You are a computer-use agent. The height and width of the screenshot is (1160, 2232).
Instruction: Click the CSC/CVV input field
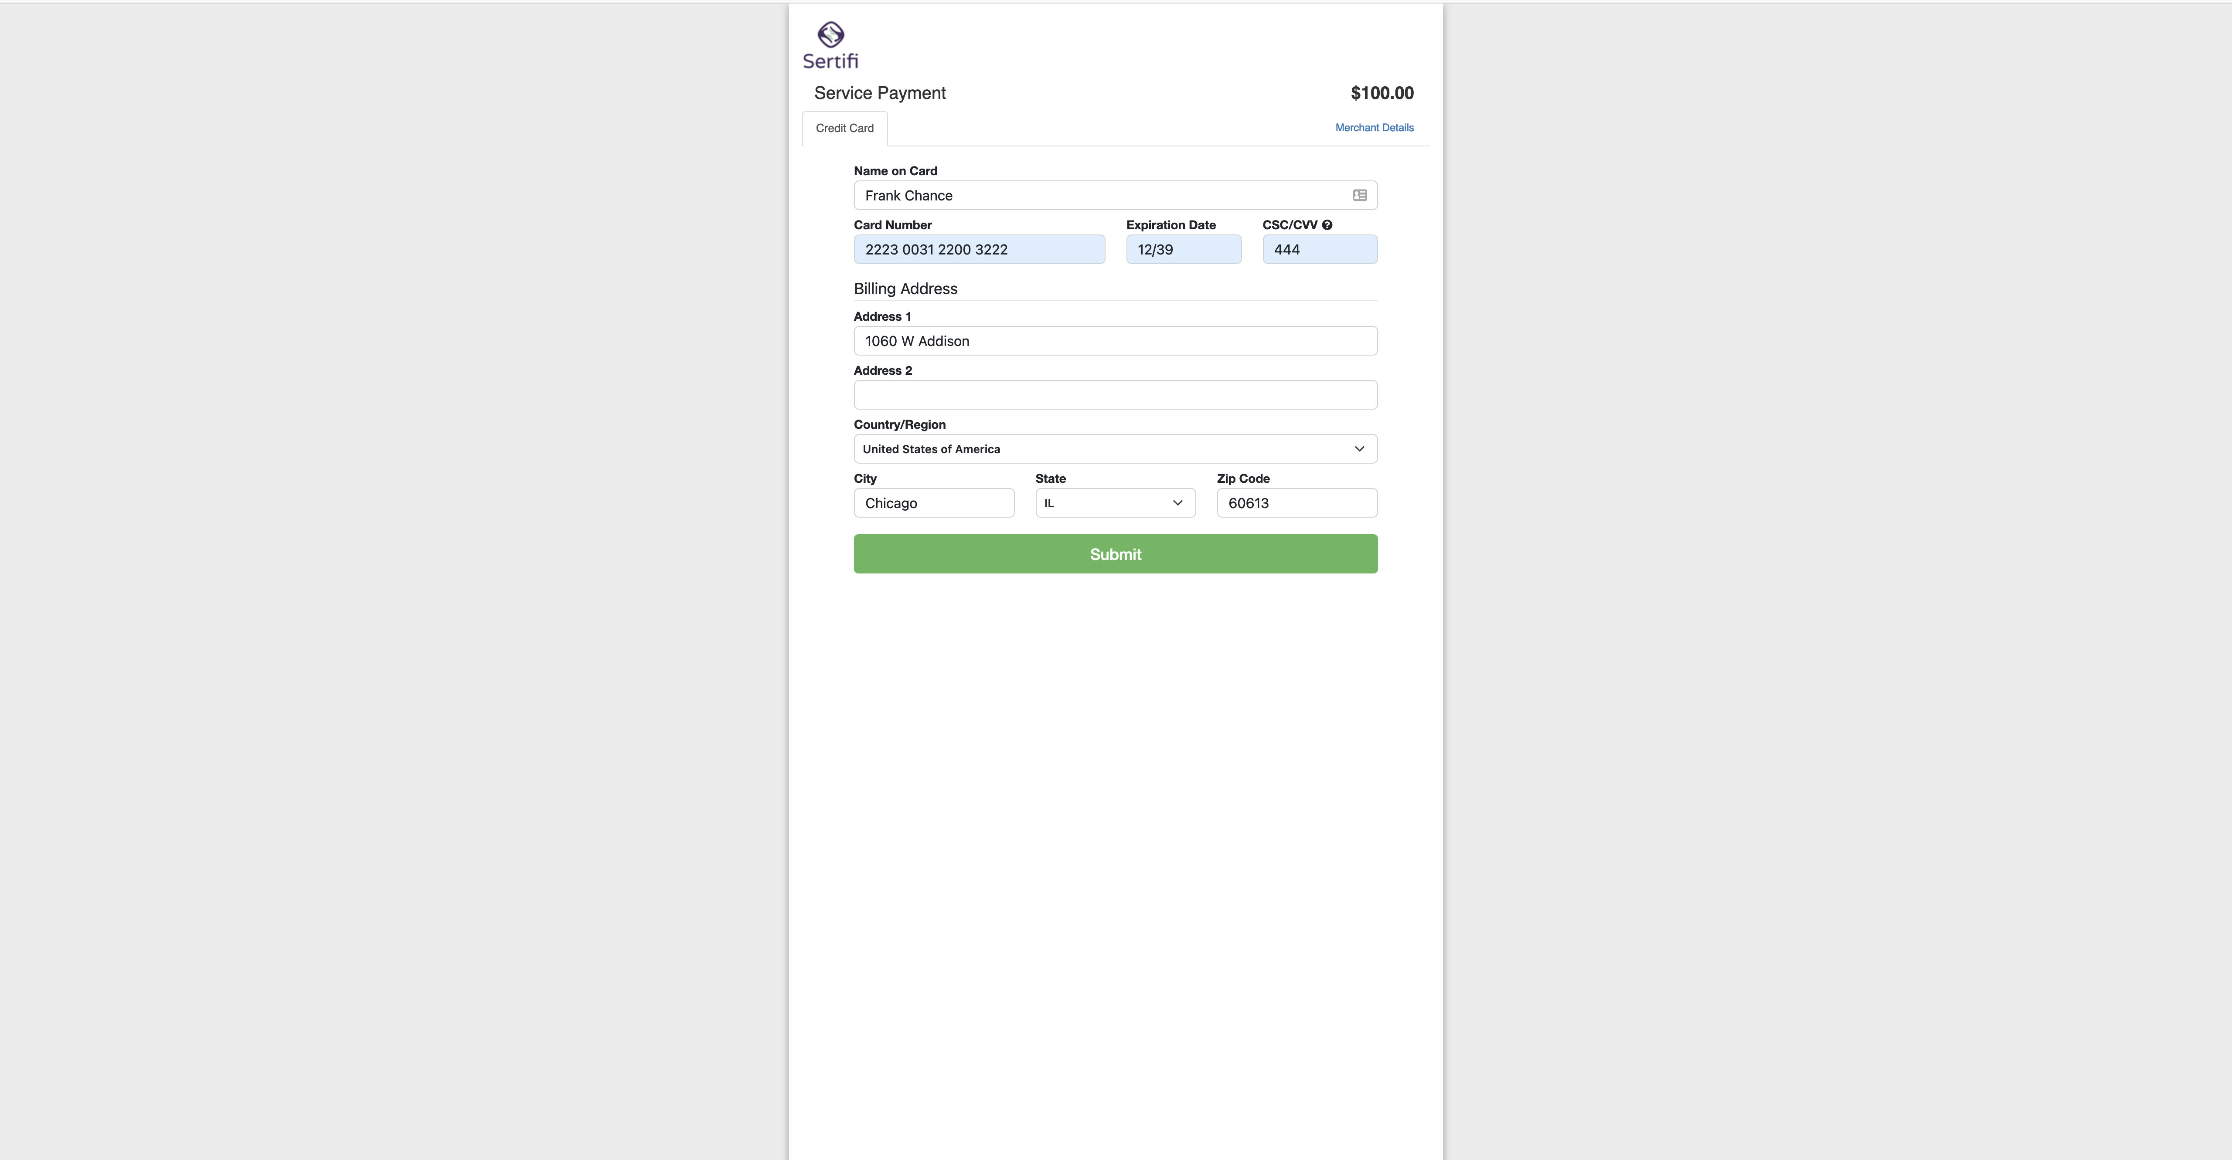point(1320,250)
